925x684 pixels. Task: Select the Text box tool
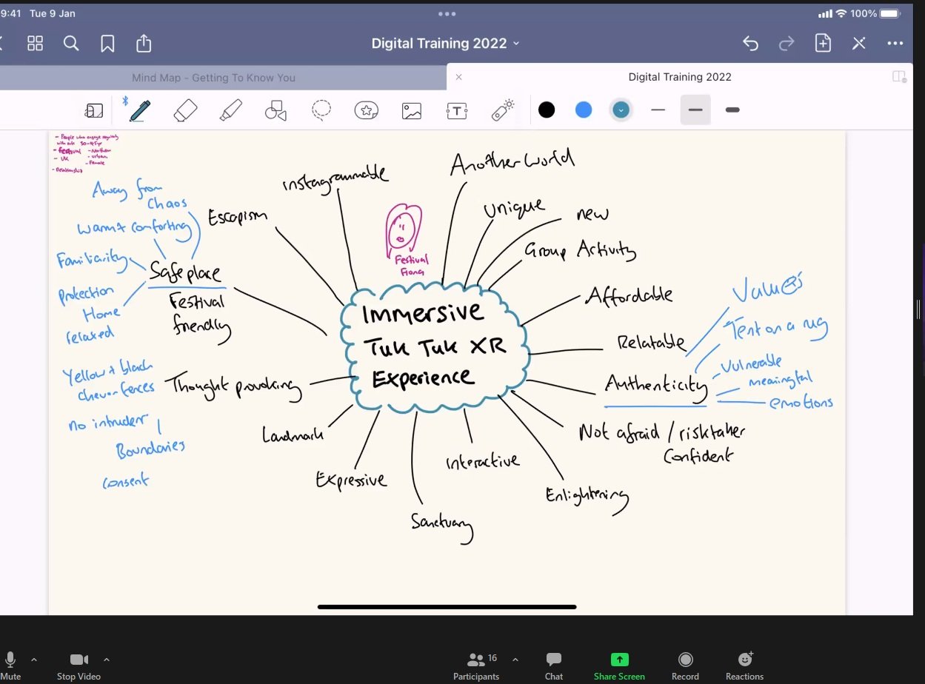click(457, 111)
